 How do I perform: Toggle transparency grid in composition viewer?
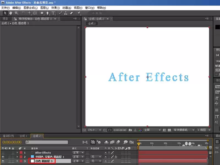[169, 130]
